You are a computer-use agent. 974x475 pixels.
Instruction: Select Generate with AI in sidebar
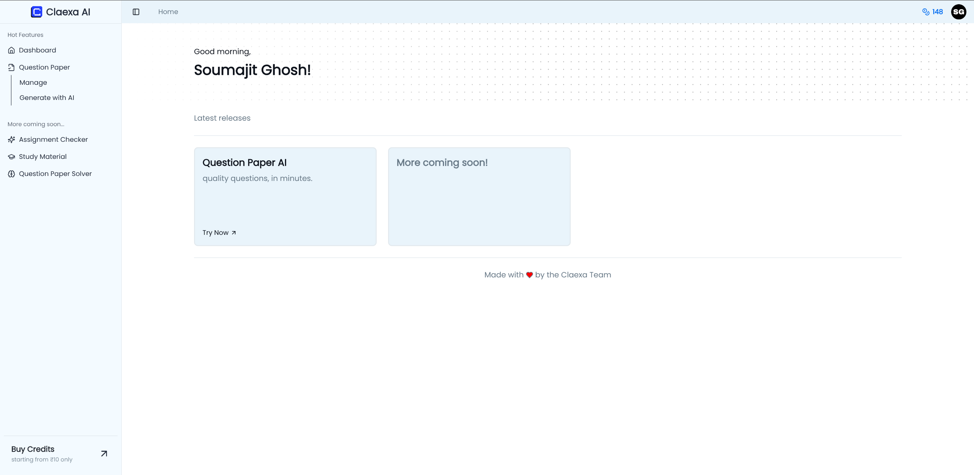coord(47,98)
